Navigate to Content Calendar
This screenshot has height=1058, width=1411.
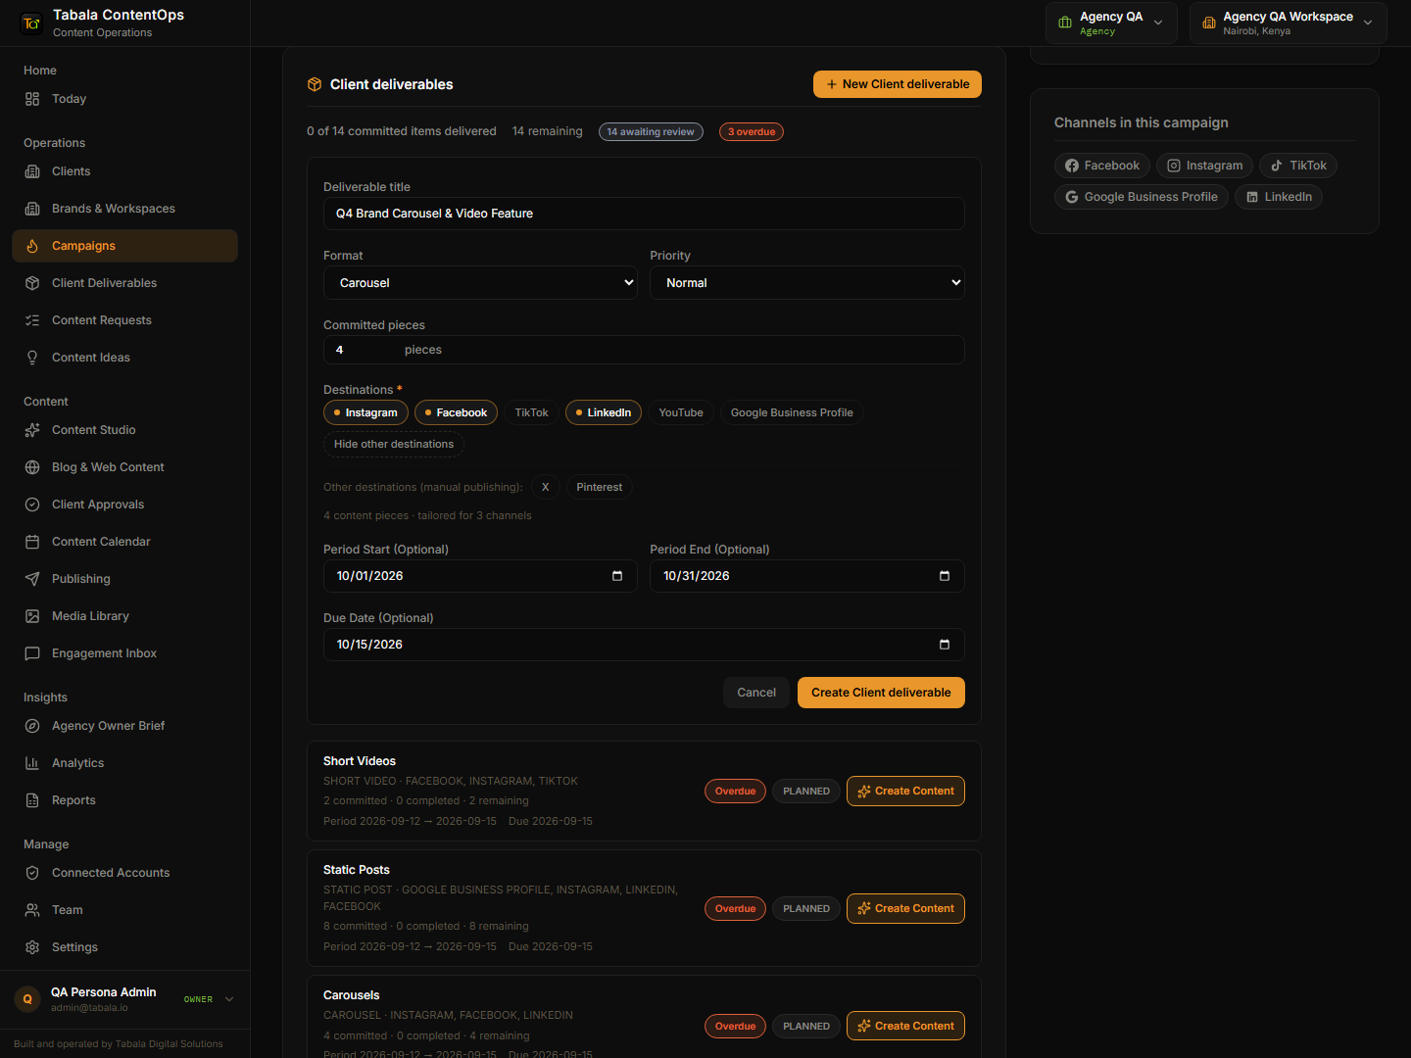(x=124, y=542)
